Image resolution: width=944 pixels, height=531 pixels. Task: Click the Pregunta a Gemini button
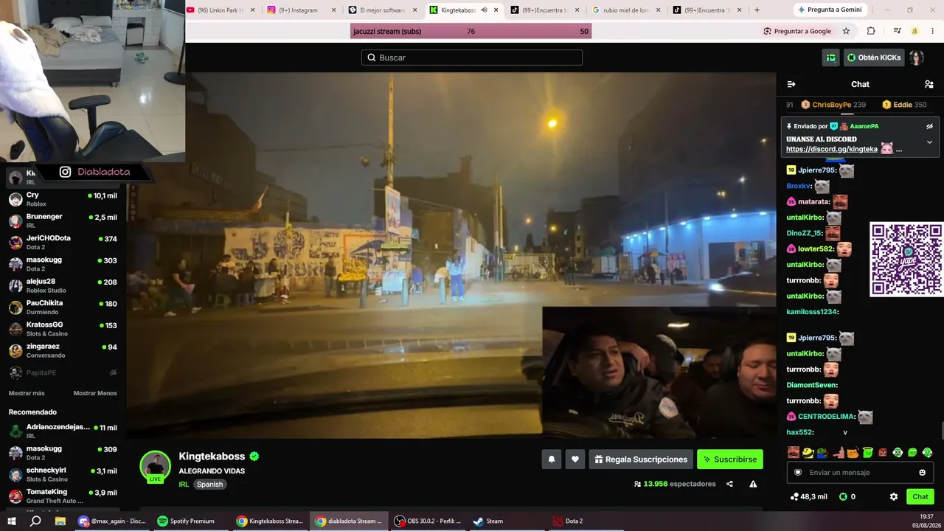(829, 10)
